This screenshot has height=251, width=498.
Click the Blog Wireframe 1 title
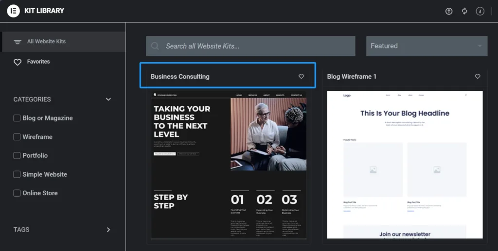tap(352, 77)
